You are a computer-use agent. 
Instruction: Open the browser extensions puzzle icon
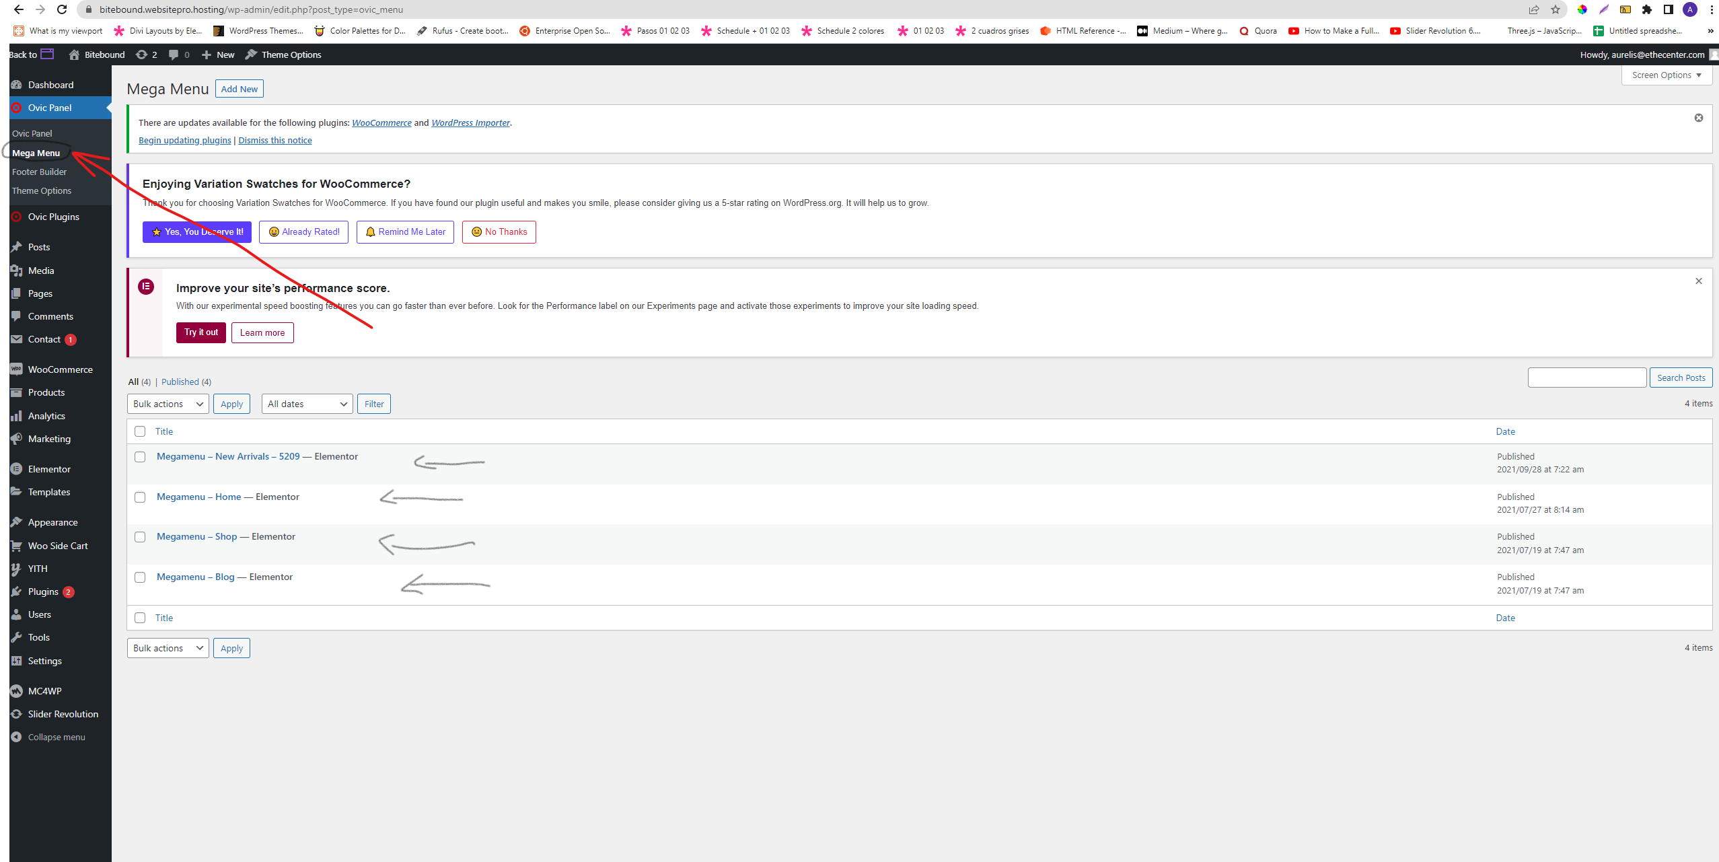point(1647,9)
